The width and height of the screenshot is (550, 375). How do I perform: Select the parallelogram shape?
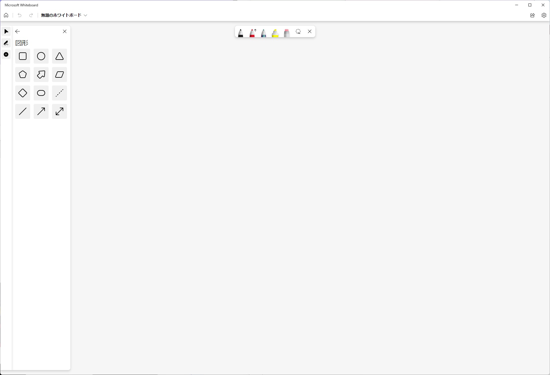pyautogui.click(x=60, y=75)
